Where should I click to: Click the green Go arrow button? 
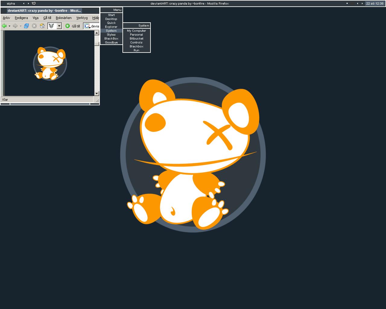click(x=68, y=26)
